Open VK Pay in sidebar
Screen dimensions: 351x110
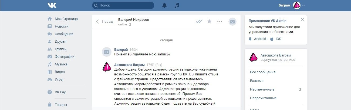(x=60, y=92)
